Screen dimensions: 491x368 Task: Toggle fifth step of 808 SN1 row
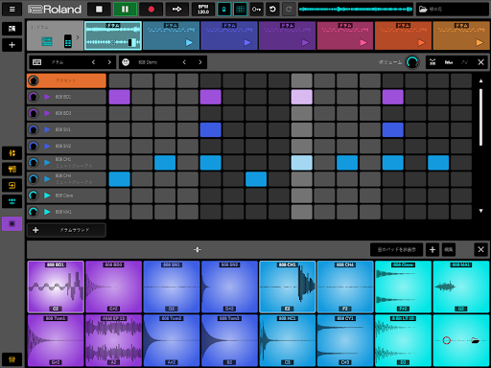tap(210, 129)
